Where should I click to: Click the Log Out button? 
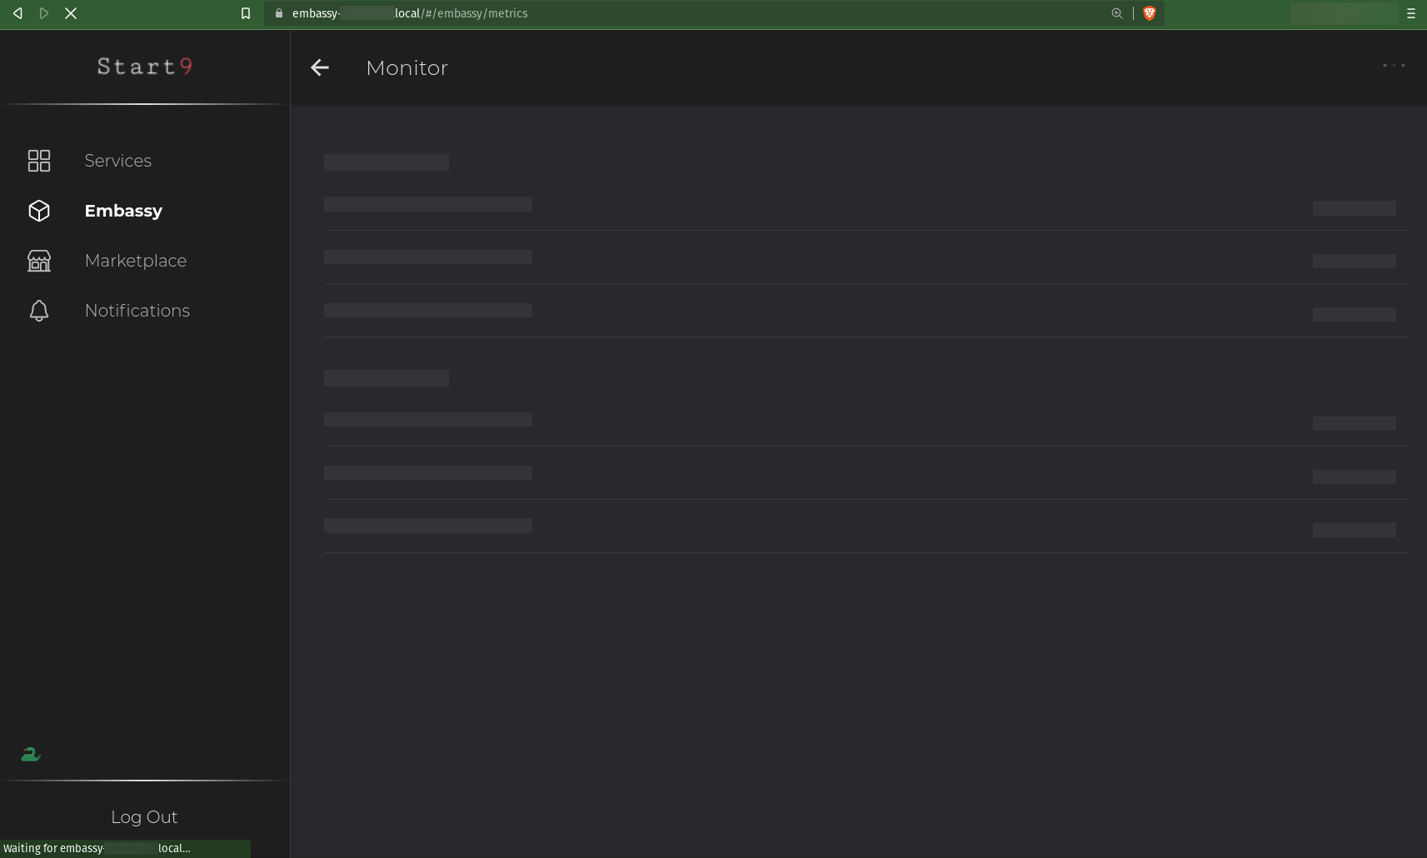coord(143,816)
